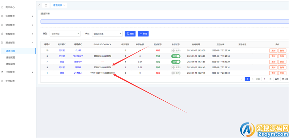The image size is (289, 138).
Task: Click next page arrow in pagination
Action: pyautogui.click(x=253, y=79)
